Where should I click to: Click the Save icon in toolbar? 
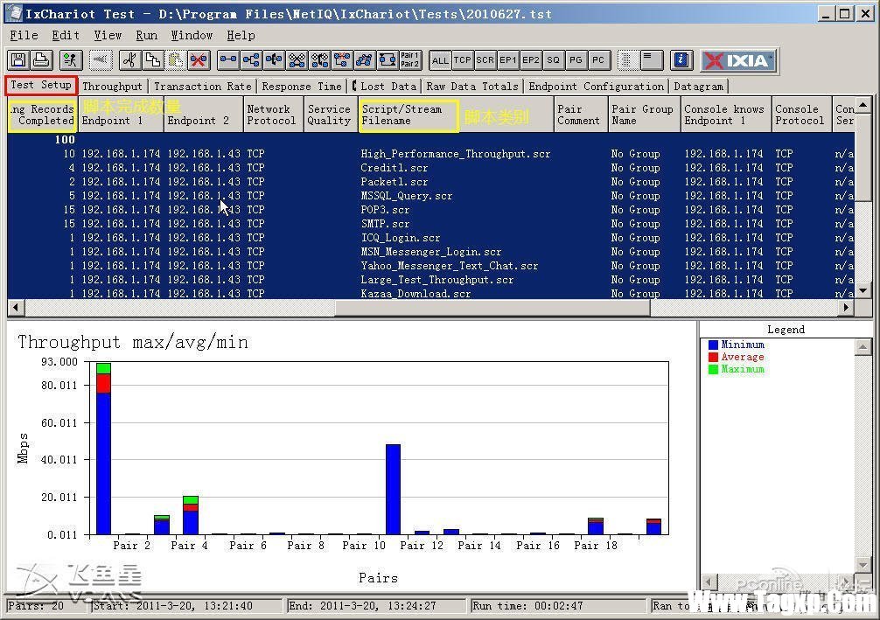17,60
